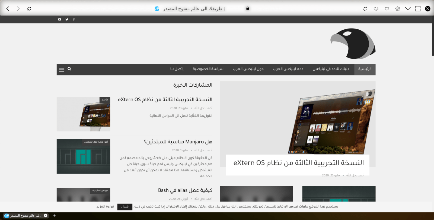Screen dimensions: 434x220
Task: Open the دليلك للبدء في لينيكس menu item
Action: click(331, 69)
